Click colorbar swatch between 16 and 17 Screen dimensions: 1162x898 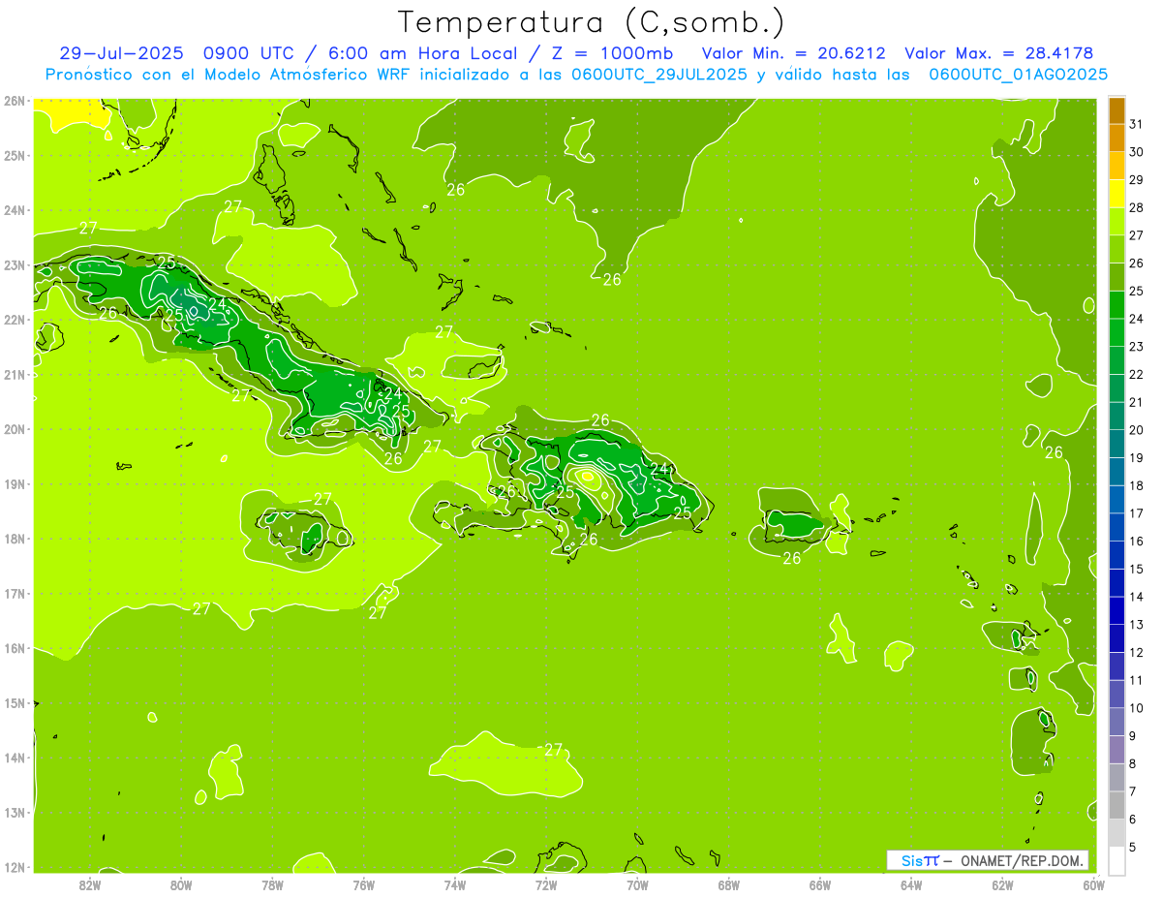[x=1116, y=527]
